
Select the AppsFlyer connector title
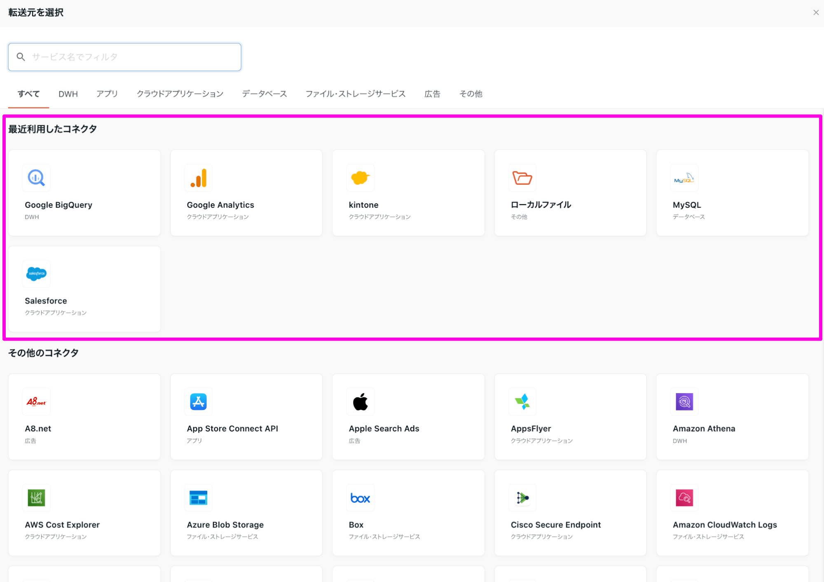click(x=531, y=429)
